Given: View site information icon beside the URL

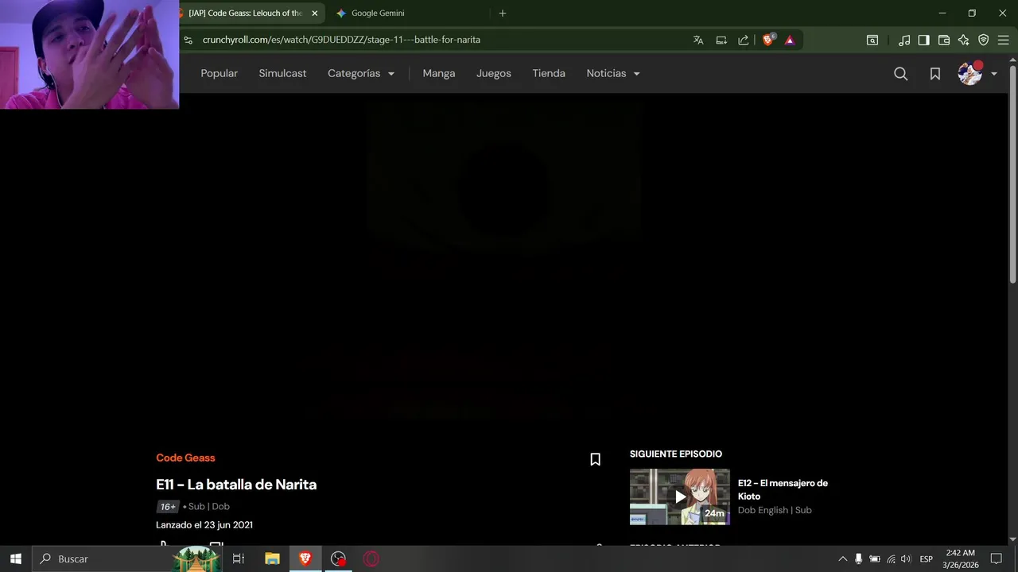Looking at the screenshot, I should pos(188,40).
